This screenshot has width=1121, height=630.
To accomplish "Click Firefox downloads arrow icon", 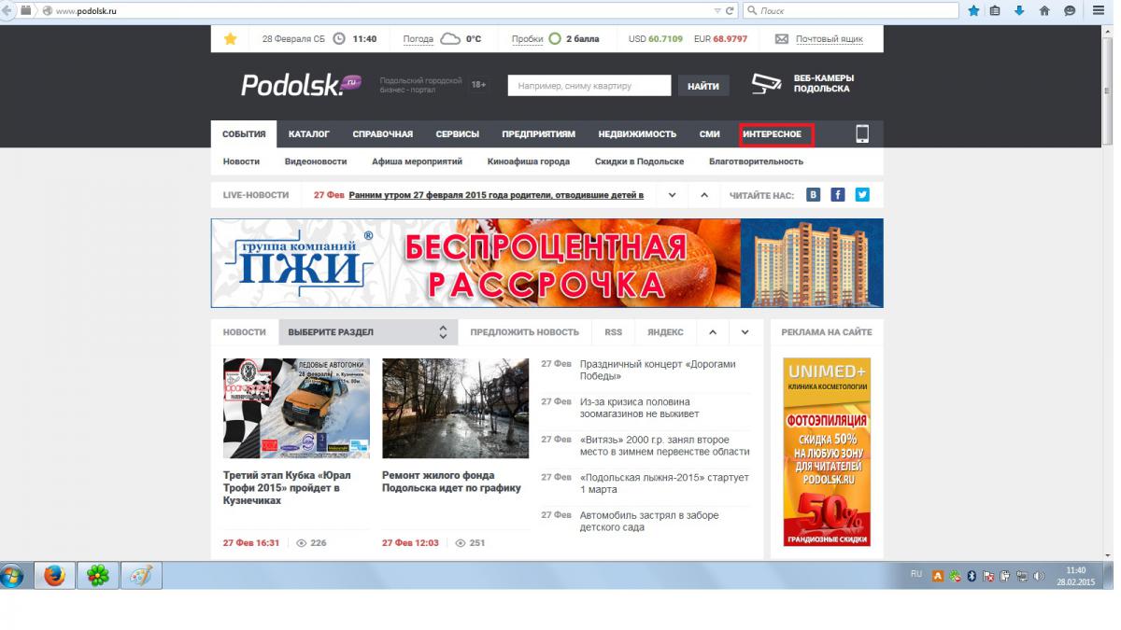I will [x=1020, y=11].
